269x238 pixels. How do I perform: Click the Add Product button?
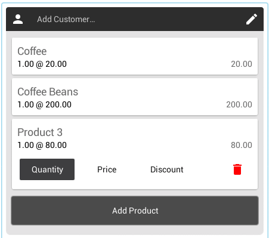135,211
